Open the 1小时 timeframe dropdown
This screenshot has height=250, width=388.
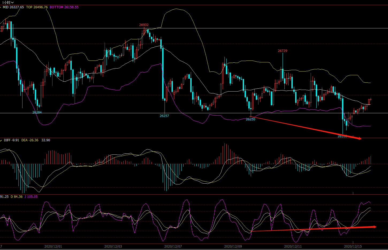8,2
